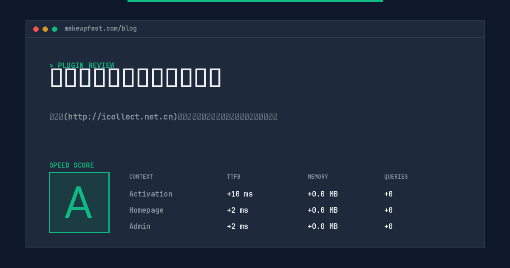Select the Admin row label
Image resolution: width=510 pixels, height=268 pixels.
pyautogui.click(x=140, y=226)
